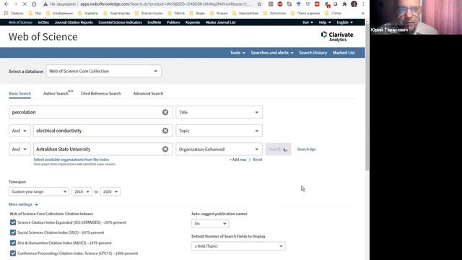Open the Select a database dropdown
Viewport: 462px width, 260px height.
coord(104,71)
